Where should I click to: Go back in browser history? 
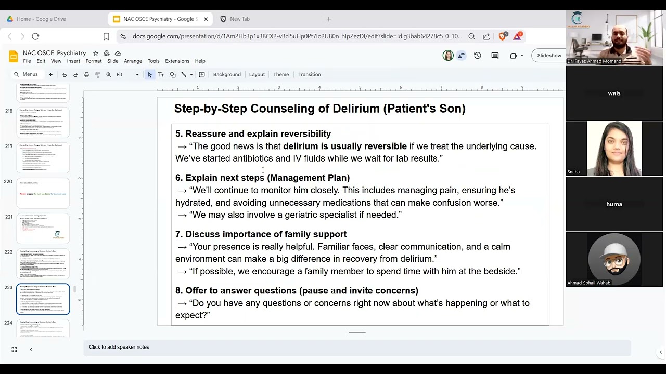9,36
